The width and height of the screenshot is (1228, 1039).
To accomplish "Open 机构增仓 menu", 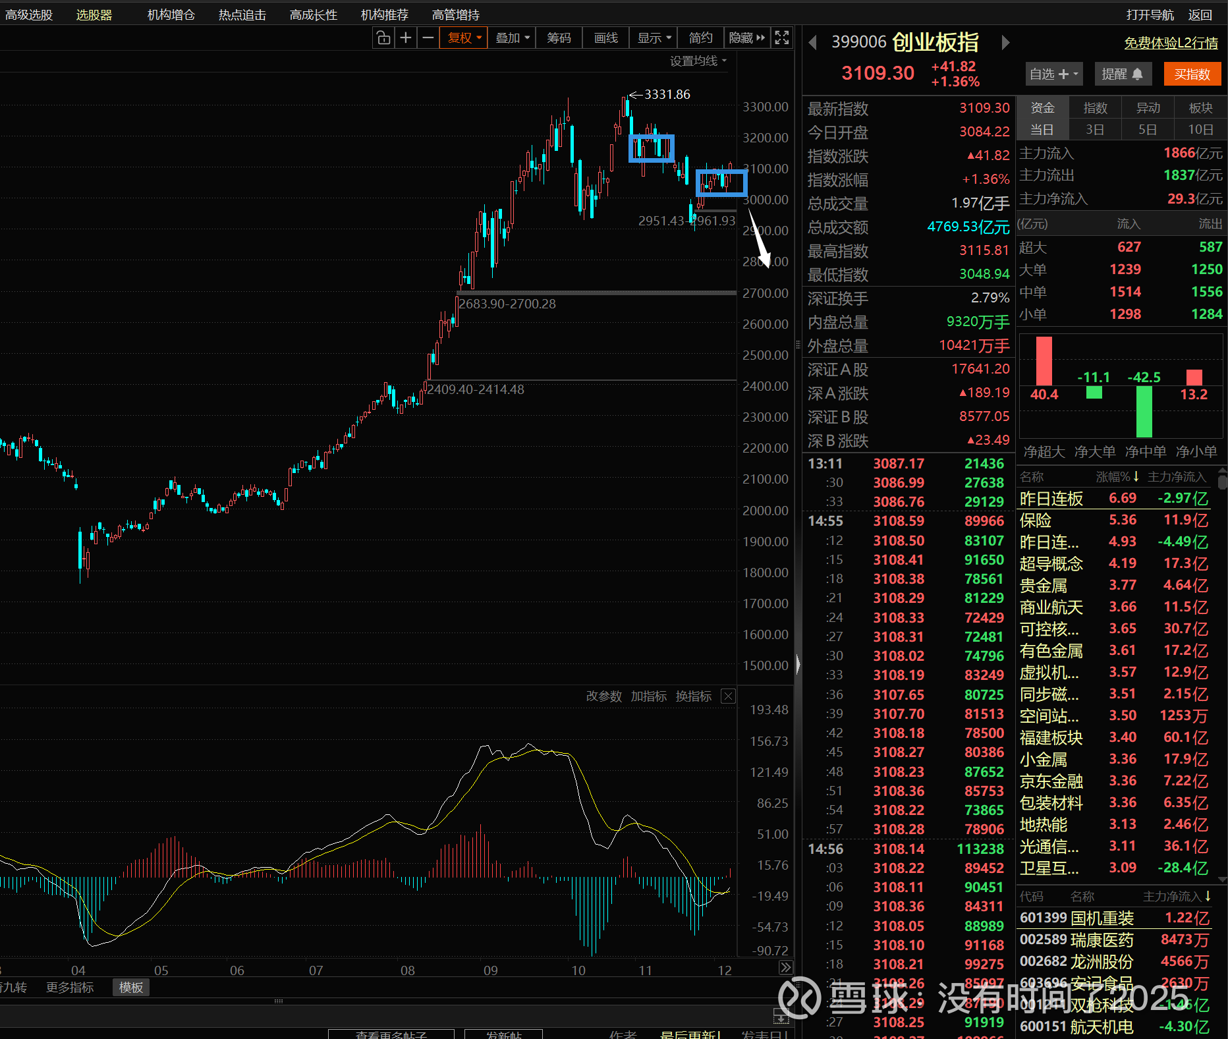I will [171, 14].
